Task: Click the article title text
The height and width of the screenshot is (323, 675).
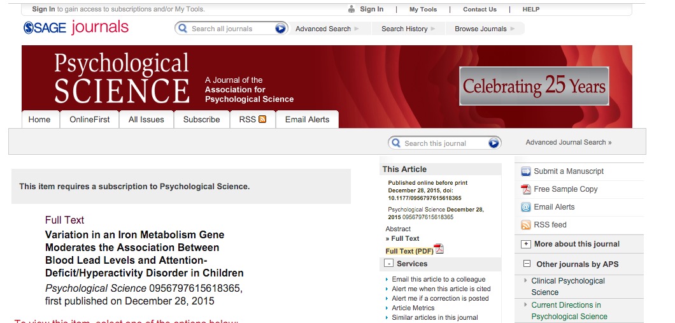Action: [x=144, y=254]
